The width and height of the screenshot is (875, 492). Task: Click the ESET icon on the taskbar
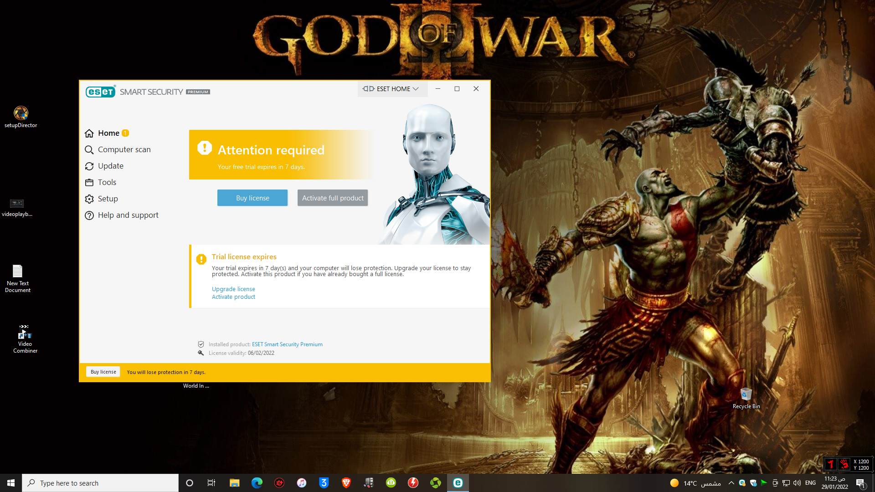pos(458,483)
